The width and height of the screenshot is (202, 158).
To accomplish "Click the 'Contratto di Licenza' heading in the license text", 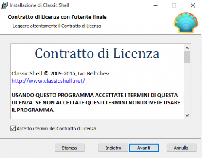I will (x=97, y=54).
